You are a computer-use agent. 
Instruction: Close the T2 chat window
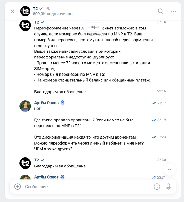[12, 11]
